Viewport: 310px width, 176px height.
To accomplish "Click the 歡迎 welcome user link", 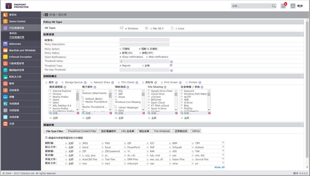I will point(300,6).
